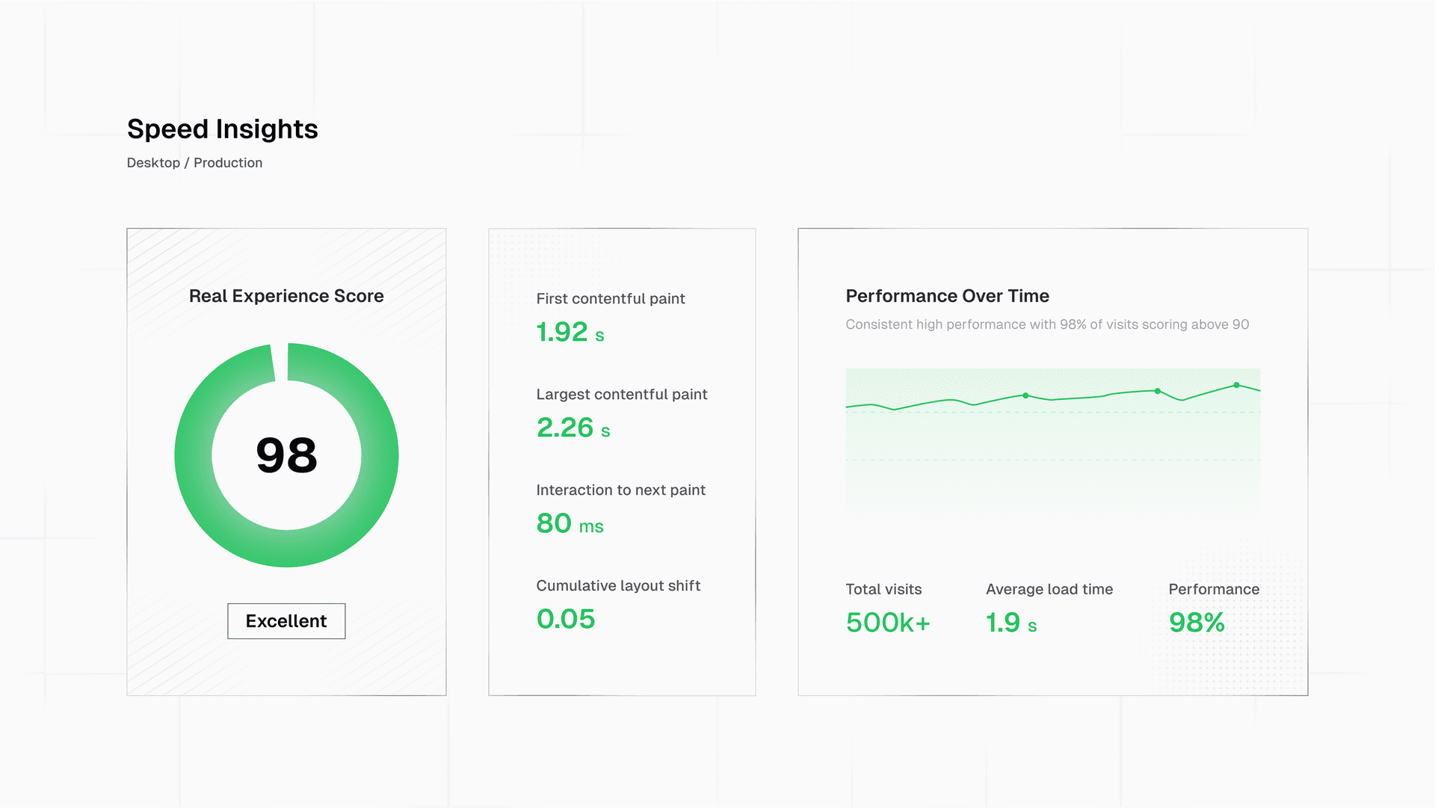Image resolution: width=1435 pixels, height=808 pixels.
Task: Click the 80 ms metric value
Action: pos(570,524)
